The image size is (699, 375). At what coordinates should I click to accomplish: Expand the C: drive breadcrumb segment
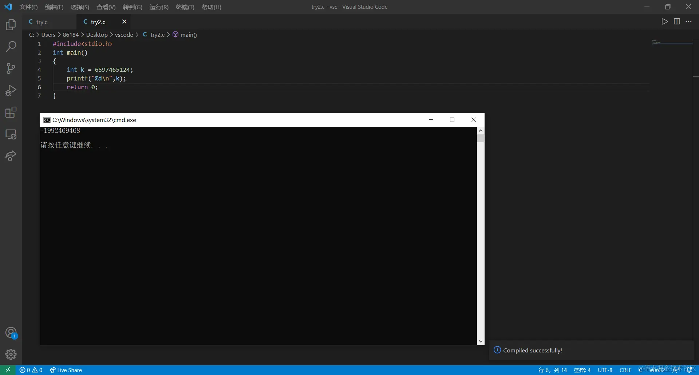point(32,35)
